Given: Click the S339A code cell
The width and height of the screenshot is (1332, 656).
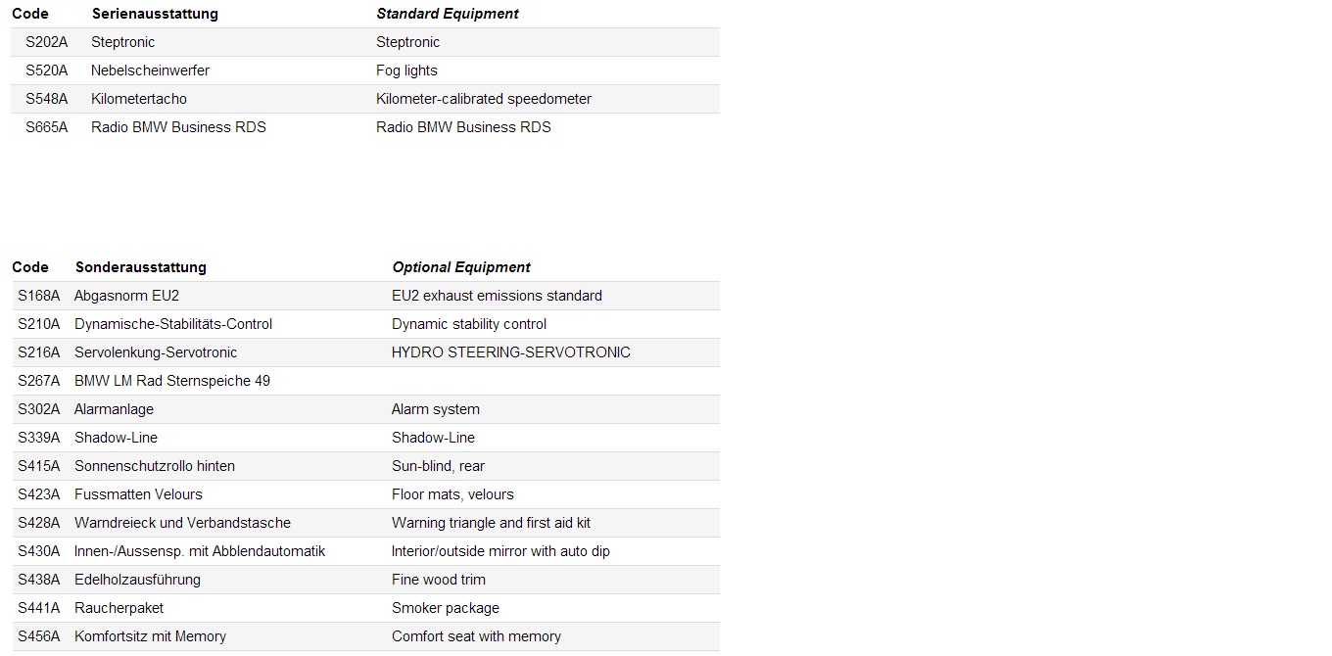Looking at the screenshot, I should [39, 438].
